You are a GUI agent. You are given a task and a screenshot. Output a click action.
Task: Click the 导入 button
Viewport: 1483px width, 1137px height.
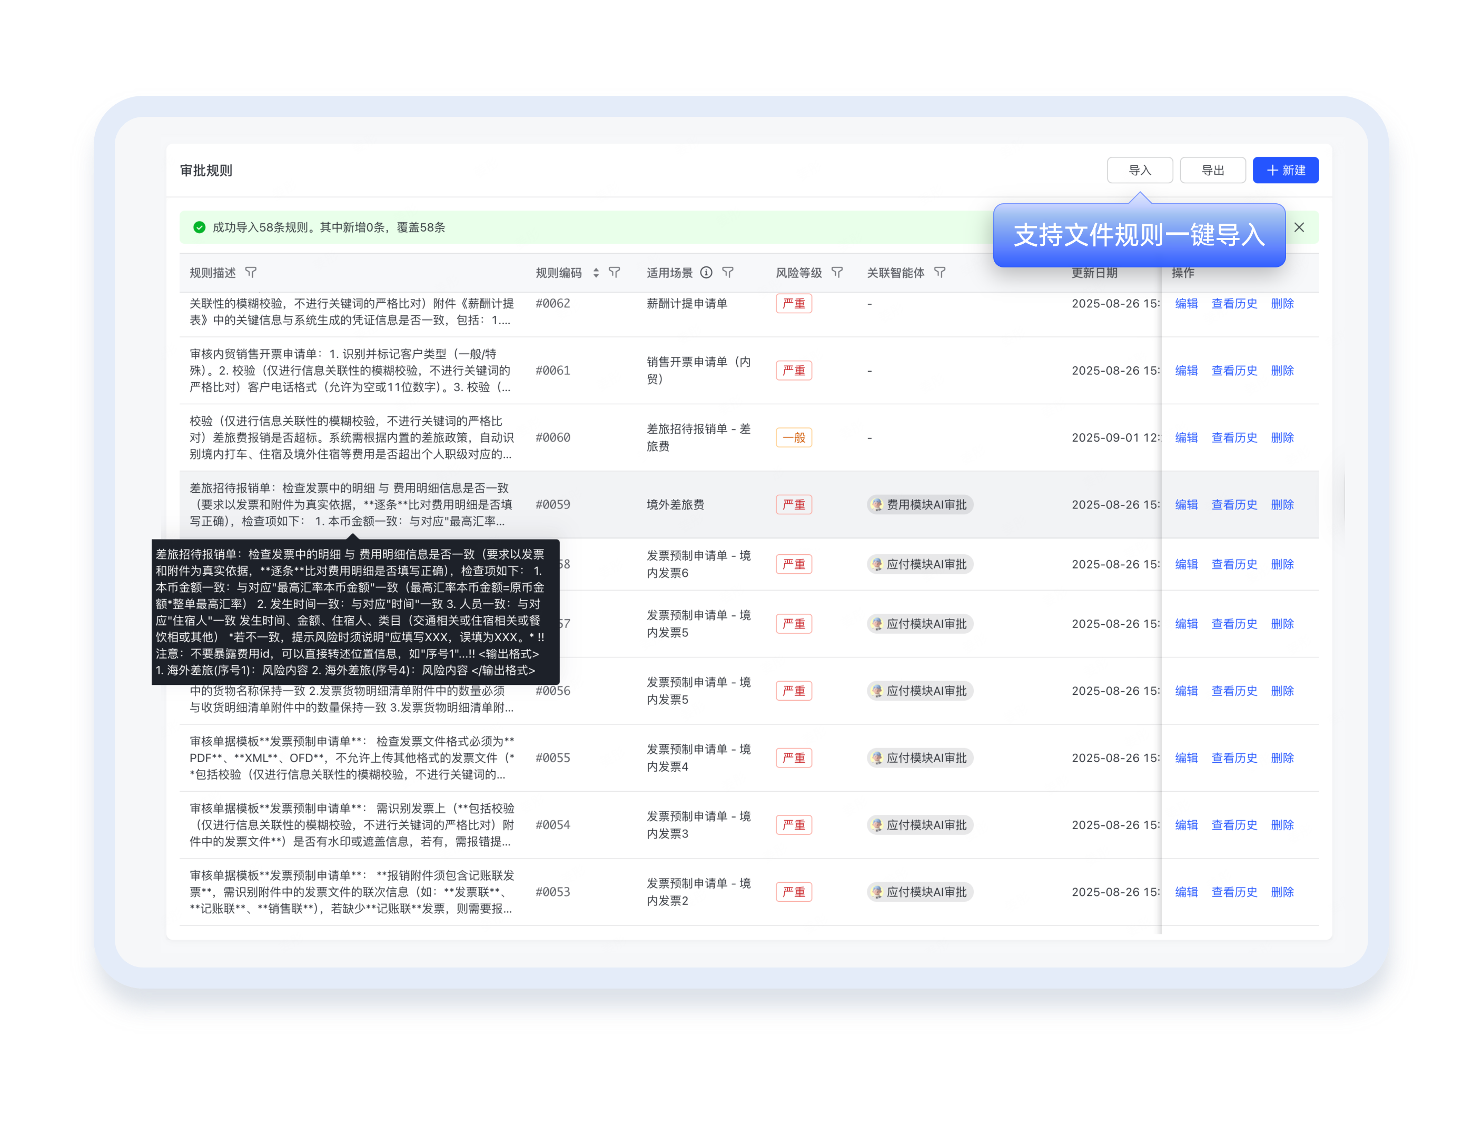(x=1140, y=170)
